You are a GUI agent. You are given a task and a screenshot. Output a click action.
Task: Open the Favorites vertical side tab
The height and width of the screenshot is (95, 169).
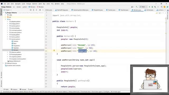coord(1,83)
